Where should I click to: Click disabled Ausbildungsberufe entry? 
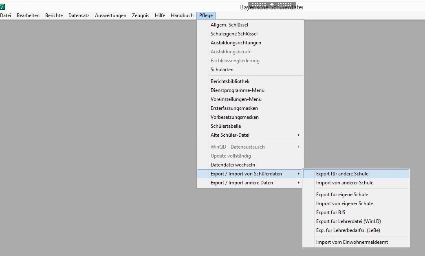click(x=250, y=51)
